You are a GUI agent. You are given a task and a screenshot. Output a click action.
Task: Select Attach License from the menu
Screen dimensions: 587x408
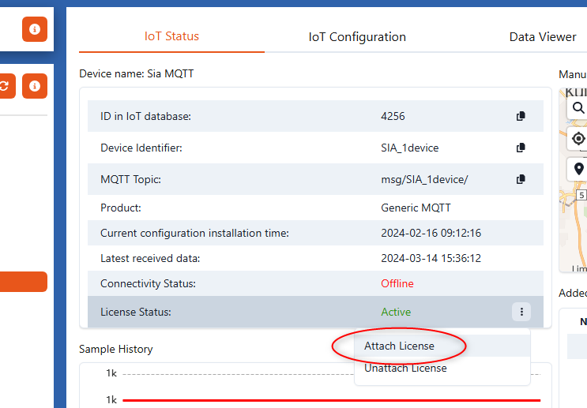click(x=399, y=346)
